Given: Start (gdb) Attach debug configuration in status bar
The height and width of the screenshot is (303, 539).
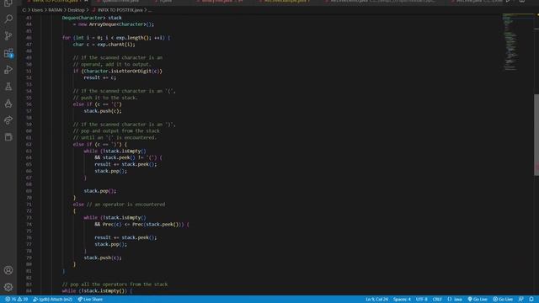Looking at the screenshot, I should [52, 300].
